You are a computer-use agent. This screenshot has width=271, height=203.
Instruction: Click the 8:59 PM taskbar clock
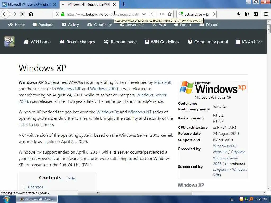[261, 199]
